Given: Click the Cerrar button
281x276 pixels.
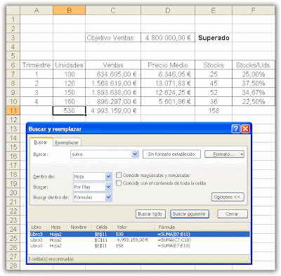Looking at the screenshot, I should coord(233,214).
